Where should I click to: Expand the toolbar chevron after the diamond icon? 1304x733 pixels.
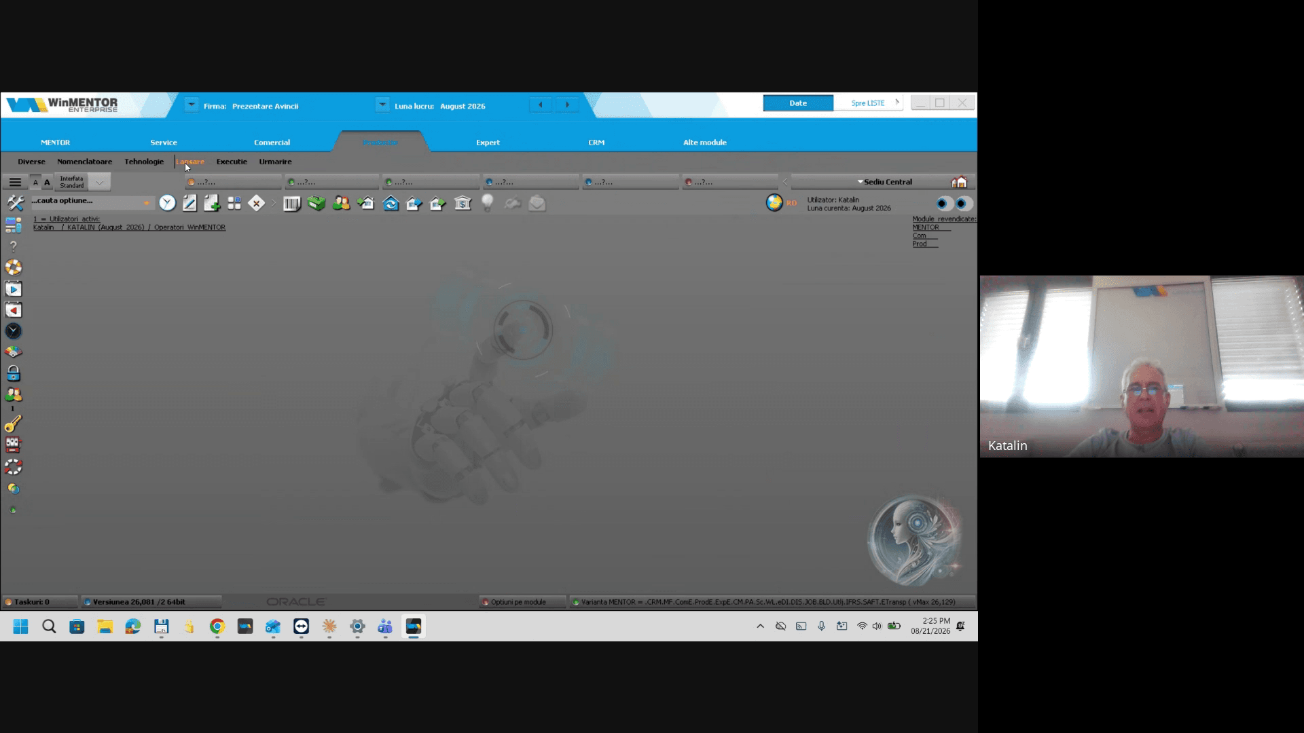(x=274, y=203)
